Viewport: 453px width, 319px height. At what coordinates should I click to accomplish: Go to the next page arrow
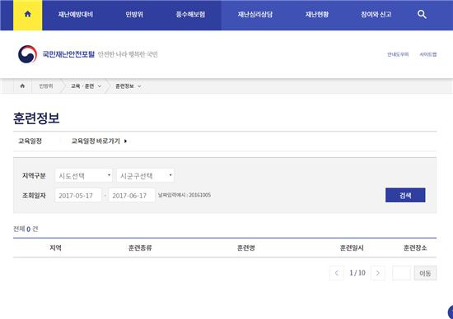tap(377, 273)
